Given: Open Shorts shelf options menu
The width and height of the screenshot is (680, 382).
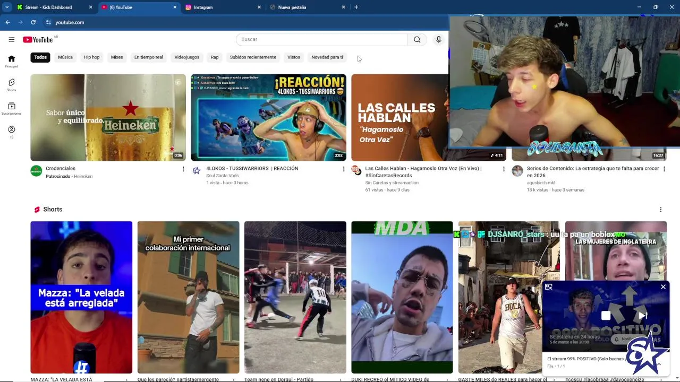Looking at the screenshot, I should 660,210.
